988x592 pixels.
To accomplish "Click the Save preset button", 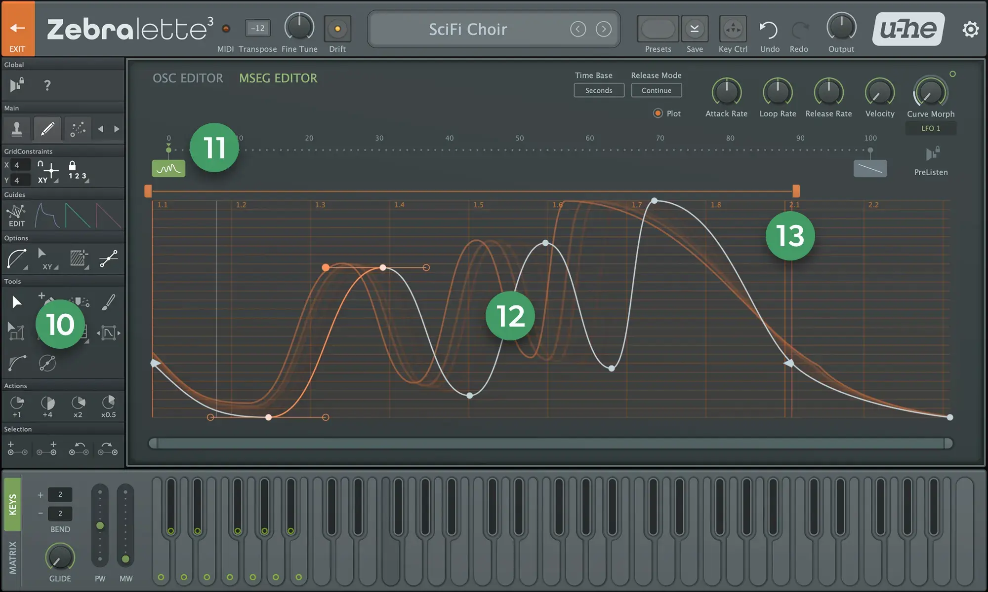I will tap(694, 29).
